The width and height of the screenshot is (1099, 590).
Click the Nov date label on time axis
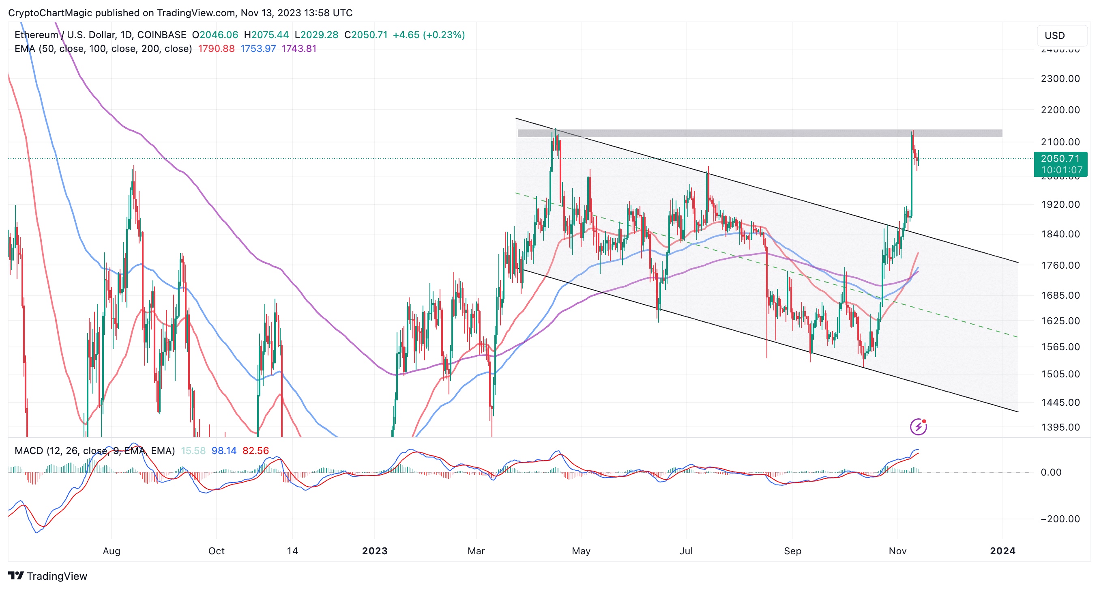[x=897, y=551]
